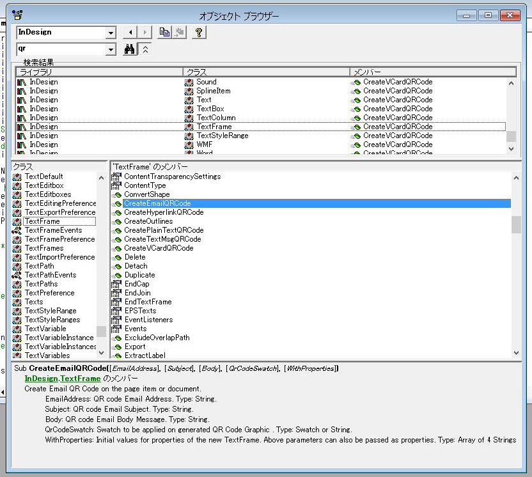This screenshot has height=477, width=532.
Task: Select TextFrameEvents class
Action: tap(53, 230)
